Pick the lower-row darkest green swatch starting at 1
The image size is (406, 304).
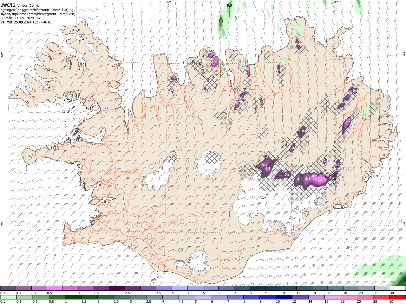(x=73, y=297)
